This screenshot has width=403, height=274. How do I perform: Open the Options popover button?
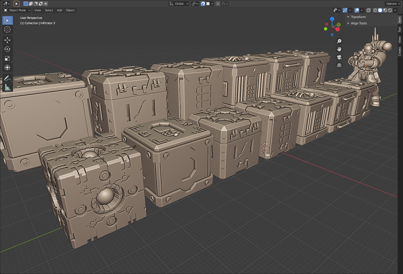click(x=392, y=4)
